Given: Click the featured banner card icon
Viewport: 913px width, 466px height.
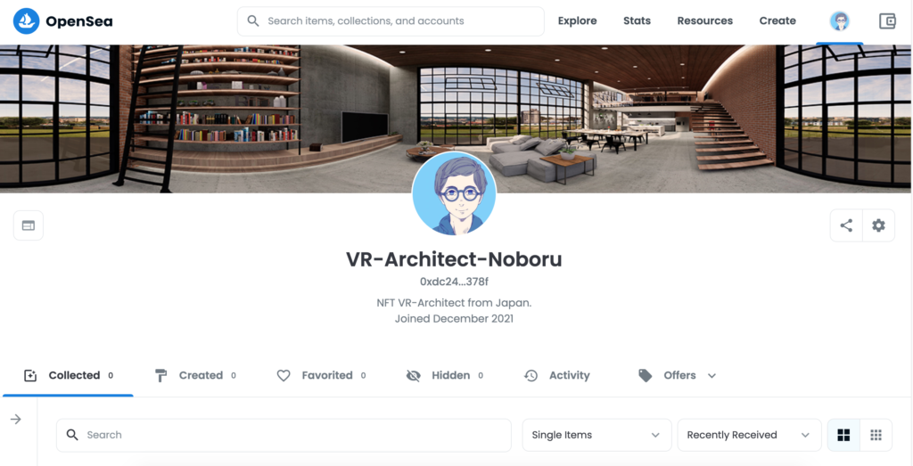Looking at the screenshot, I should click(x=29, y=225).
